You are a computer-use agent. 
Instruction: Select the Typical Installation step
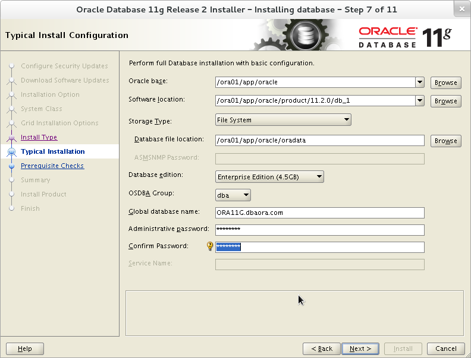point(53,151)
